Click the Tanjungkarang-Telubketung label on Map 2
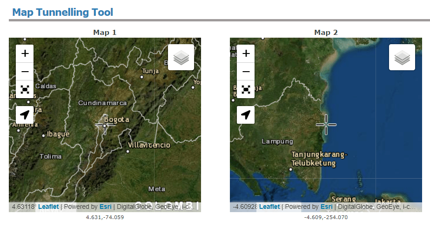The width and height of the screenshot is (430, 227). coord(319,158)
